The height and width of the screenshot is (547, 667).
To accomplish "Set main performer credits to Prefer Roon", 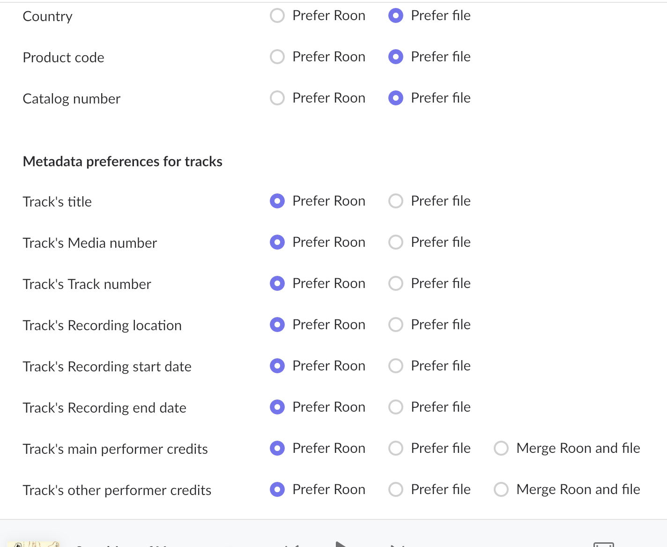I will coord(277,448).
